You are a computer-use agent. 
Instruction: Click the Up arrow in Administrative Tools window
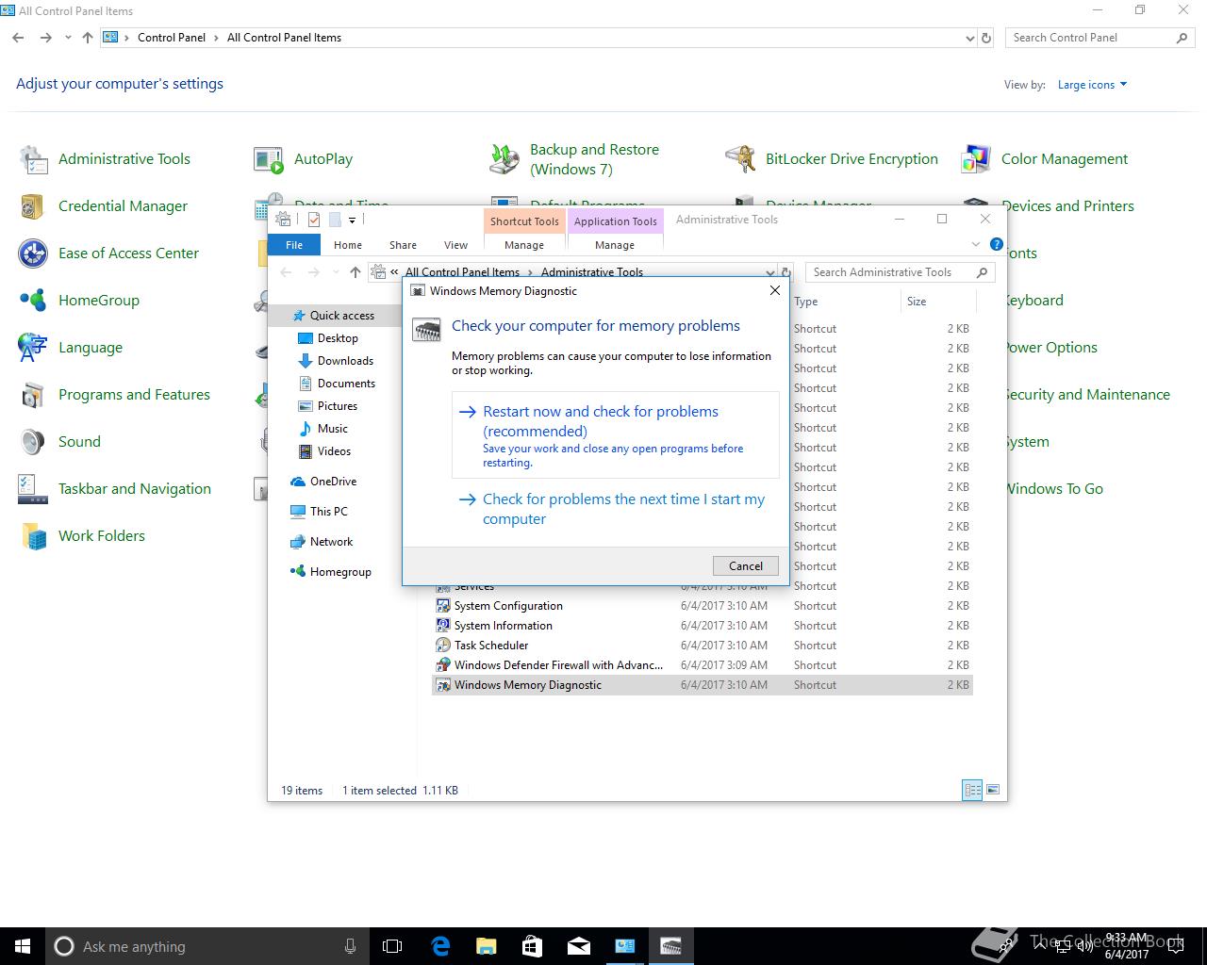355,272
